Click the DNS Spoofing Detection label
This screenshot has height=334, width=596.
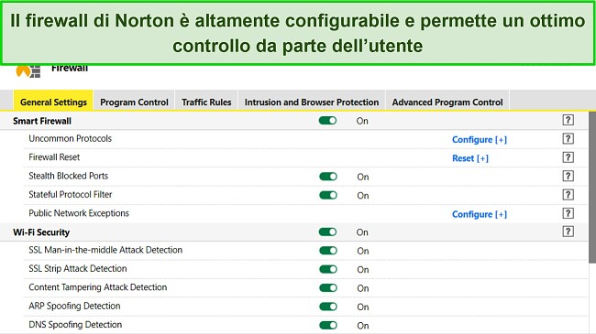[75, 325]
